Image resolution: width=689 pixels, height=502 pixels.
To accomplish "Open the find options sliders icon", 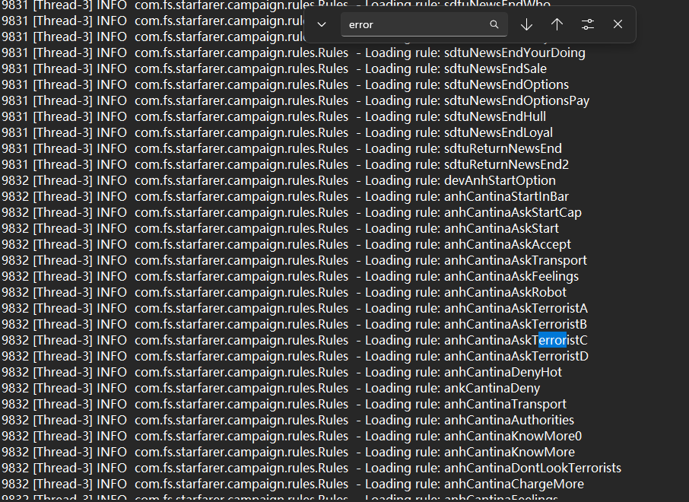I will [x=588, y=24].
